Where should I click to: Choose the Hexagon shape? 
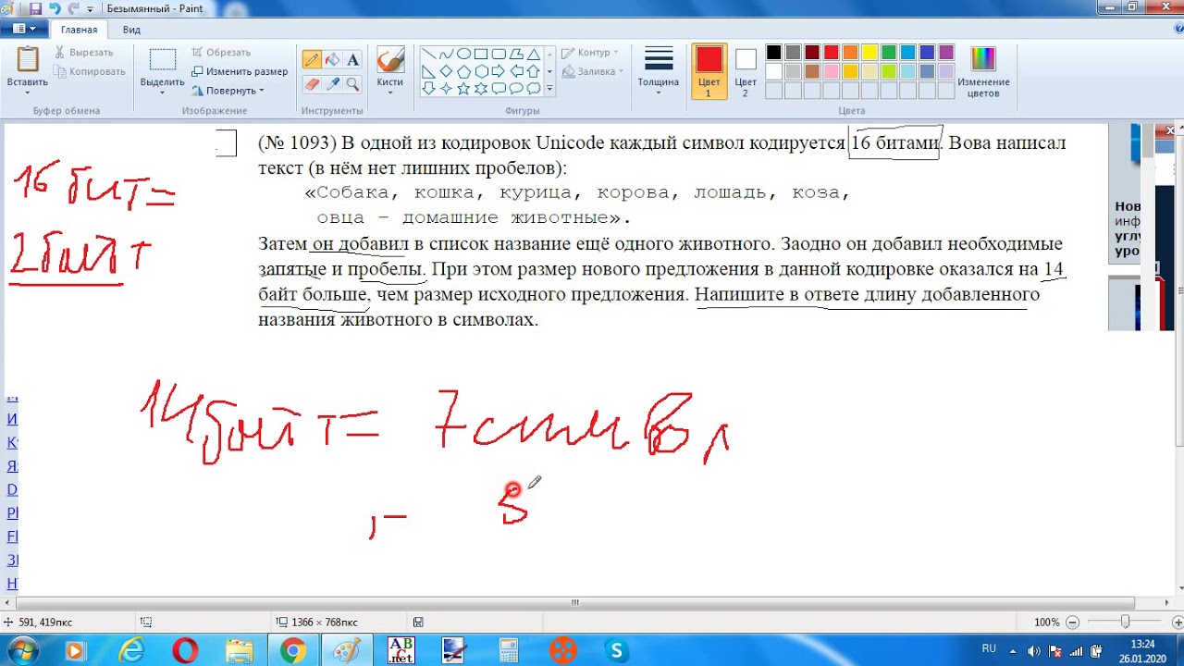click(x=482, y=71)
